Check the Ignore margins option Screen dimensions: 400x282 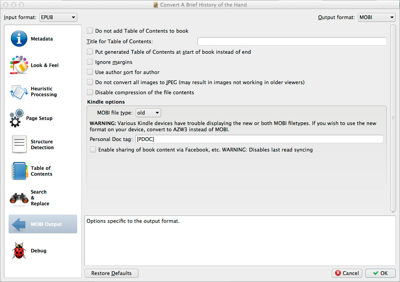(x=90, y=62)
